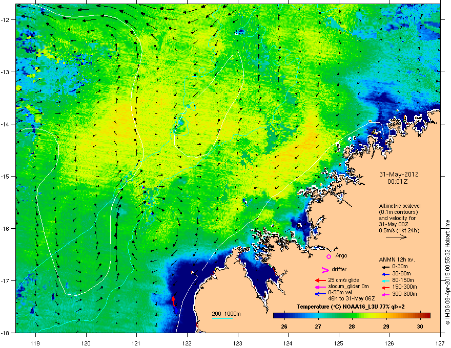Click the 80-150m depth label

(403, 280)
